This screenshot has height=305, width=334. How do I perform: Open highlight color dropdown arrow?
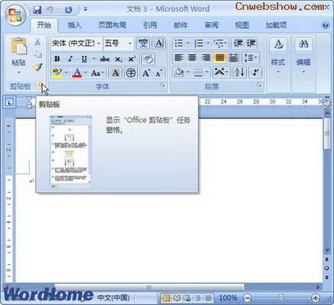tap(66, 73)
